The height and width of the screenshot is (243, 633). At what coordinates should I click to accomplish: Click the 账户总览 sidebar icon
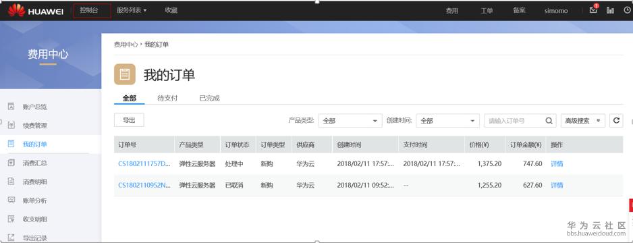click(x=11, y=107)
